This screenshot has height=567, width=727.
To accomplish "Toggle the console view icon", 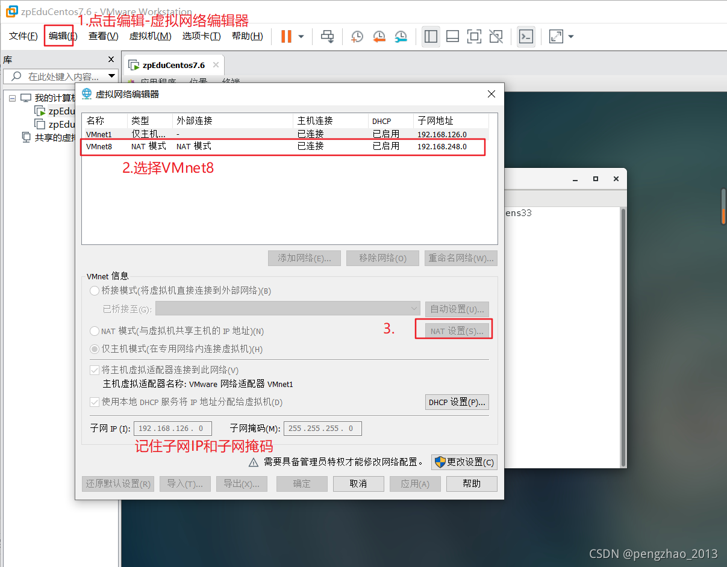I will [x=526, y=37].
